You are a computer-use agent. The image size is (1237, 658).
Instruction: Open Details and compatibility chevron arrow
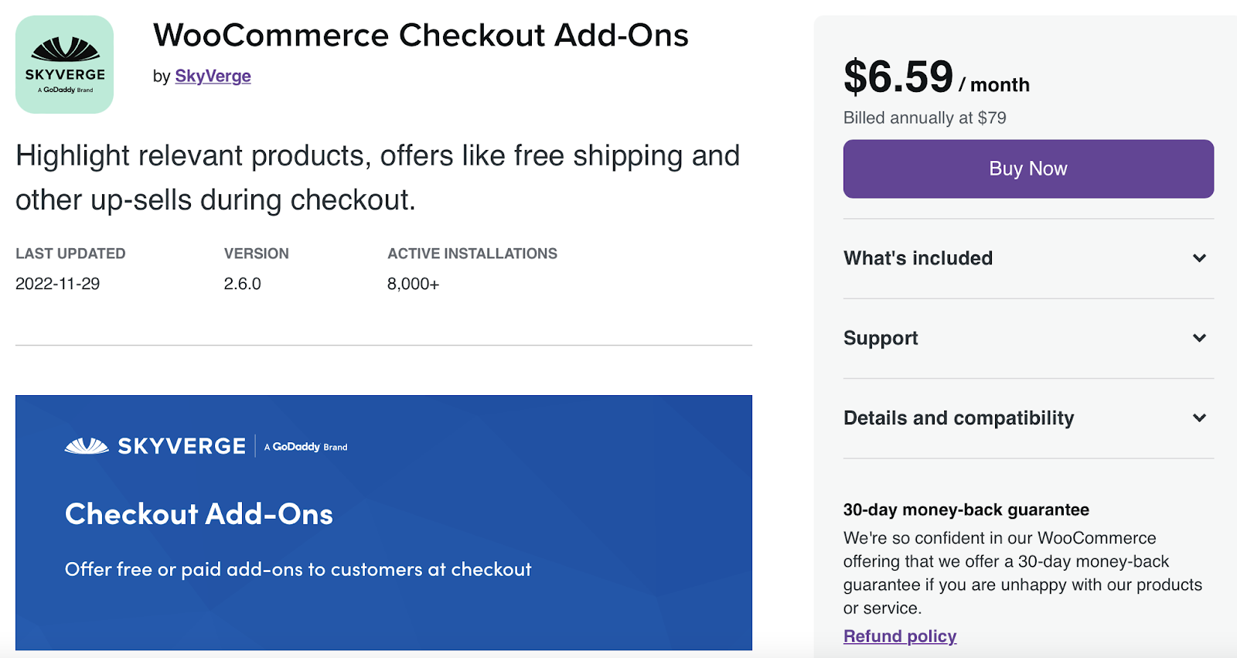click(1199, 418)
